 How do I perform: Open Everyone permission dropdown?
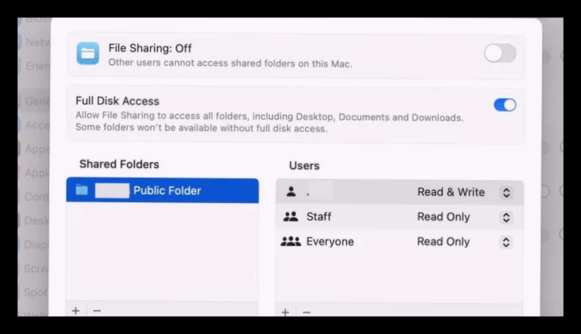point(506,242)
